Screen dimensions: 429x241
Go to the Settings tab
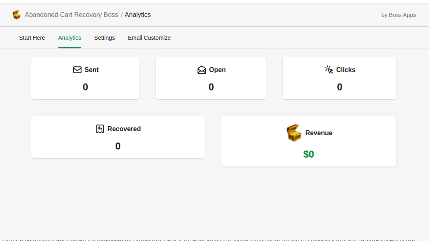pos(104,38)
